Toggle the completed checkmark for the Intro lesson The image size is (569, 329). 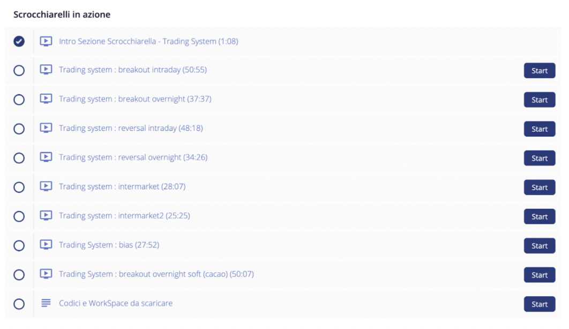19,41
